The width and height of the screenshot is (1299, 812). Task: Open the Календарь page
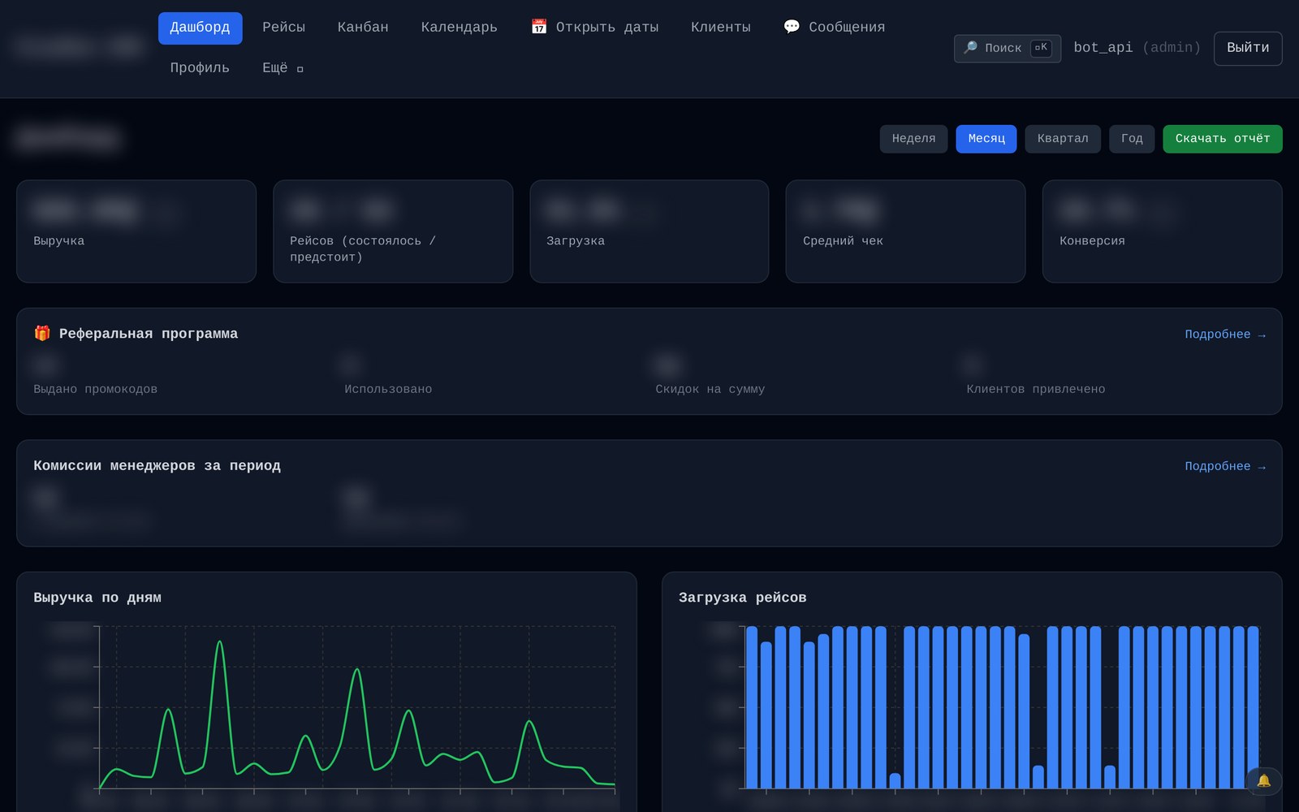tap(459, 28)
